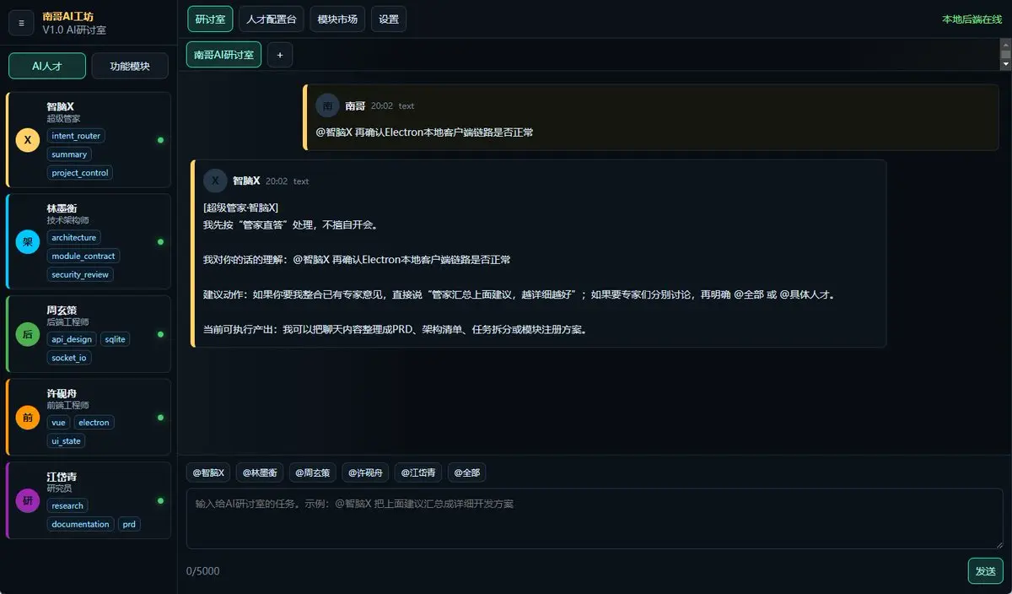Click the documentation skill tag
Viewport: 1012px width, 594px height.
coord(80,525)
